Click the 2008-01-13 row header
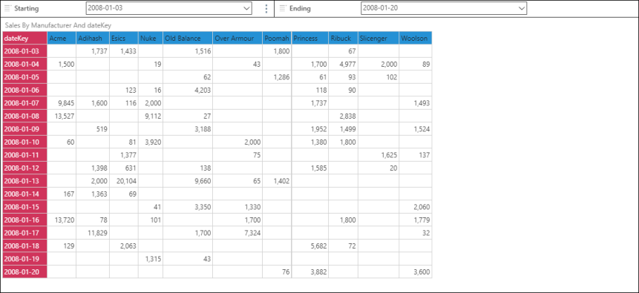 point(24,181)
